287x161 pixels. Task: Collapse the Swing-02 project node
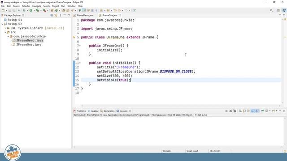click(2, 24)
